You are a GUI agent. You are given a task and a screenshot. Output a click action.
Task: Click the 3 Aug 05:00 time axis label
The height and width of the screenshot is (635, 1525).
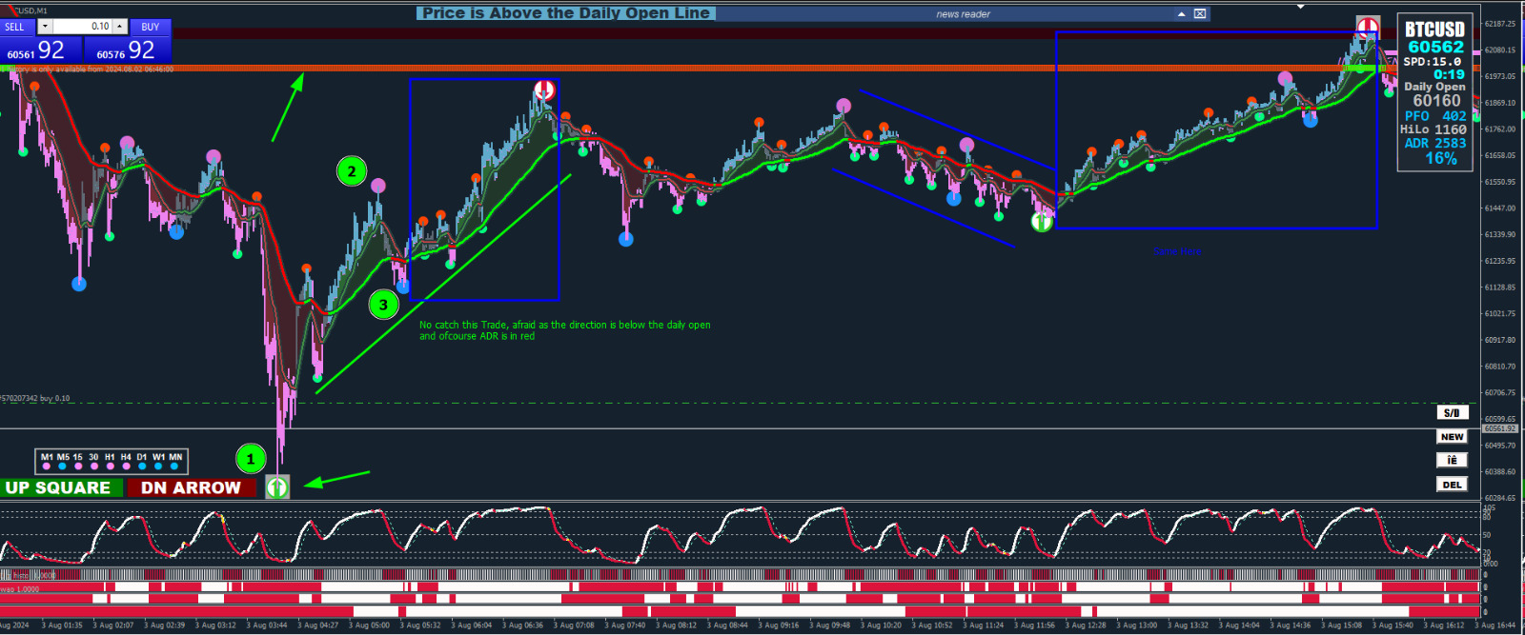[369, 625]
